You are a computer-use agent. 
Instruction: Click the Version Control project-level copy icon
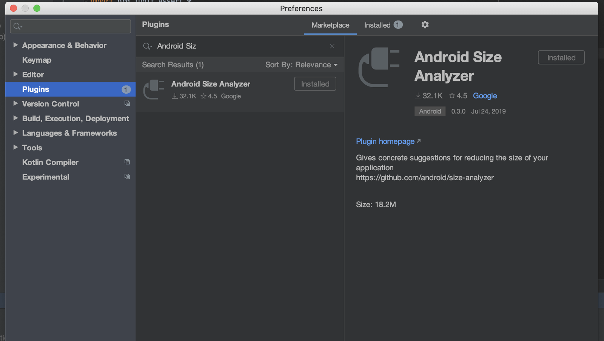pos(127,103)
